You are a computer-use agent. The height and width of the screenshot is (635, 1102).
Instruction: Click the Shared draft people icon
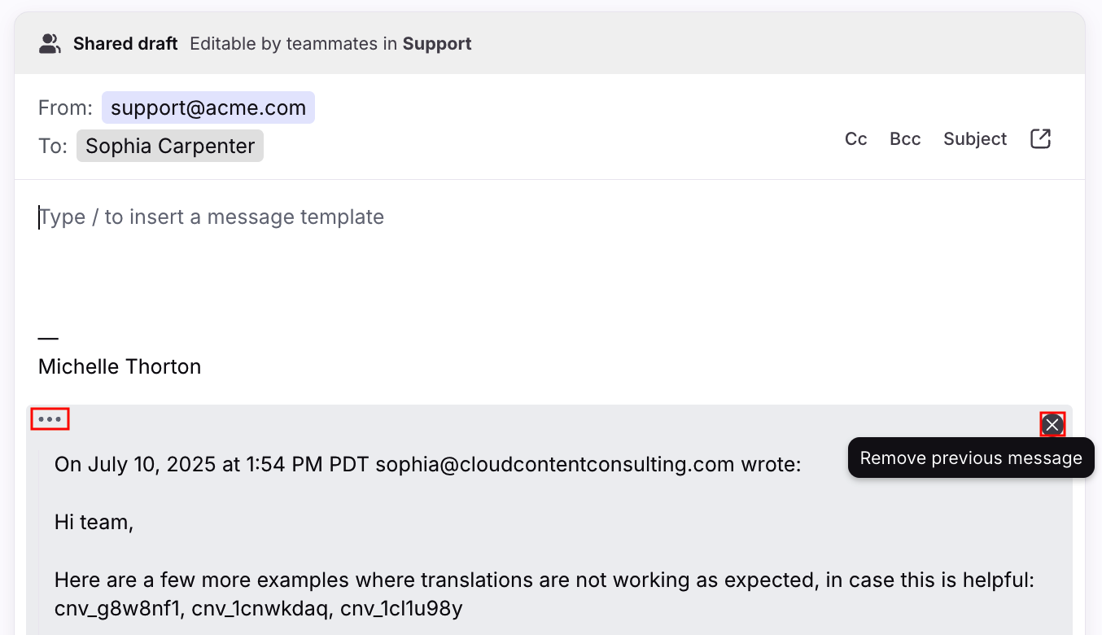coord(50,44)
